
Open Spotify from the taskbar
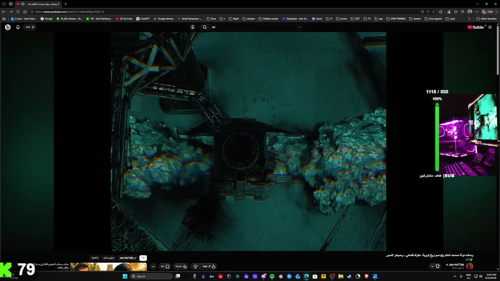[x=272, y=276]
